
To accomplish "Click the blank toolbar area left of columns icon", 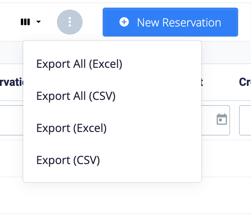I will (8, 22).
